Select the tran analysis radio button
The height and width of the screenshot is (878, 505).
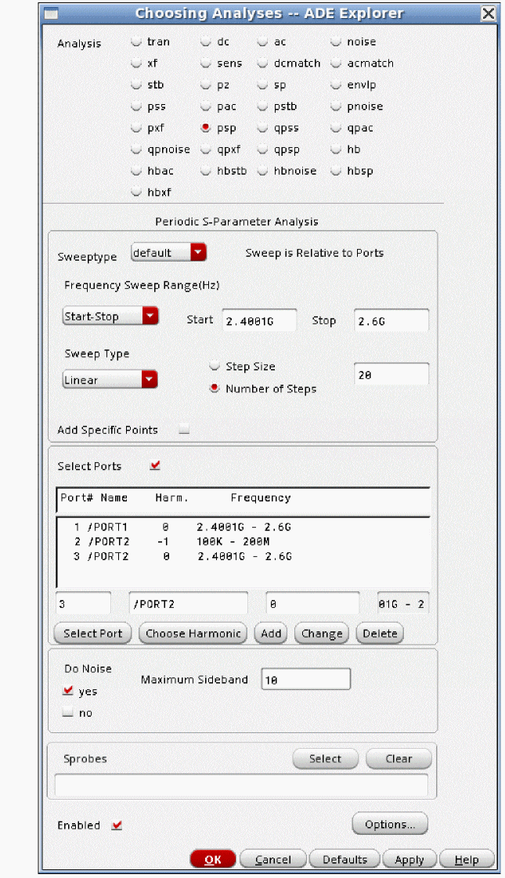[136, 42]
